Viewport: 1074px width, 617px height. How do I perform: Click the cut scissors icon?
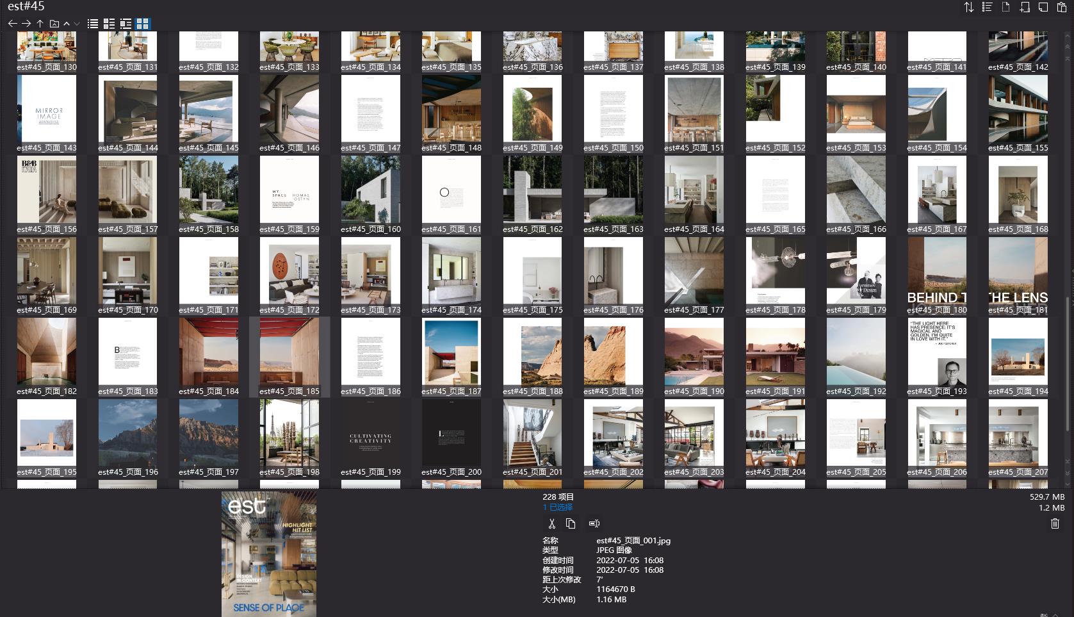(551, 523)
